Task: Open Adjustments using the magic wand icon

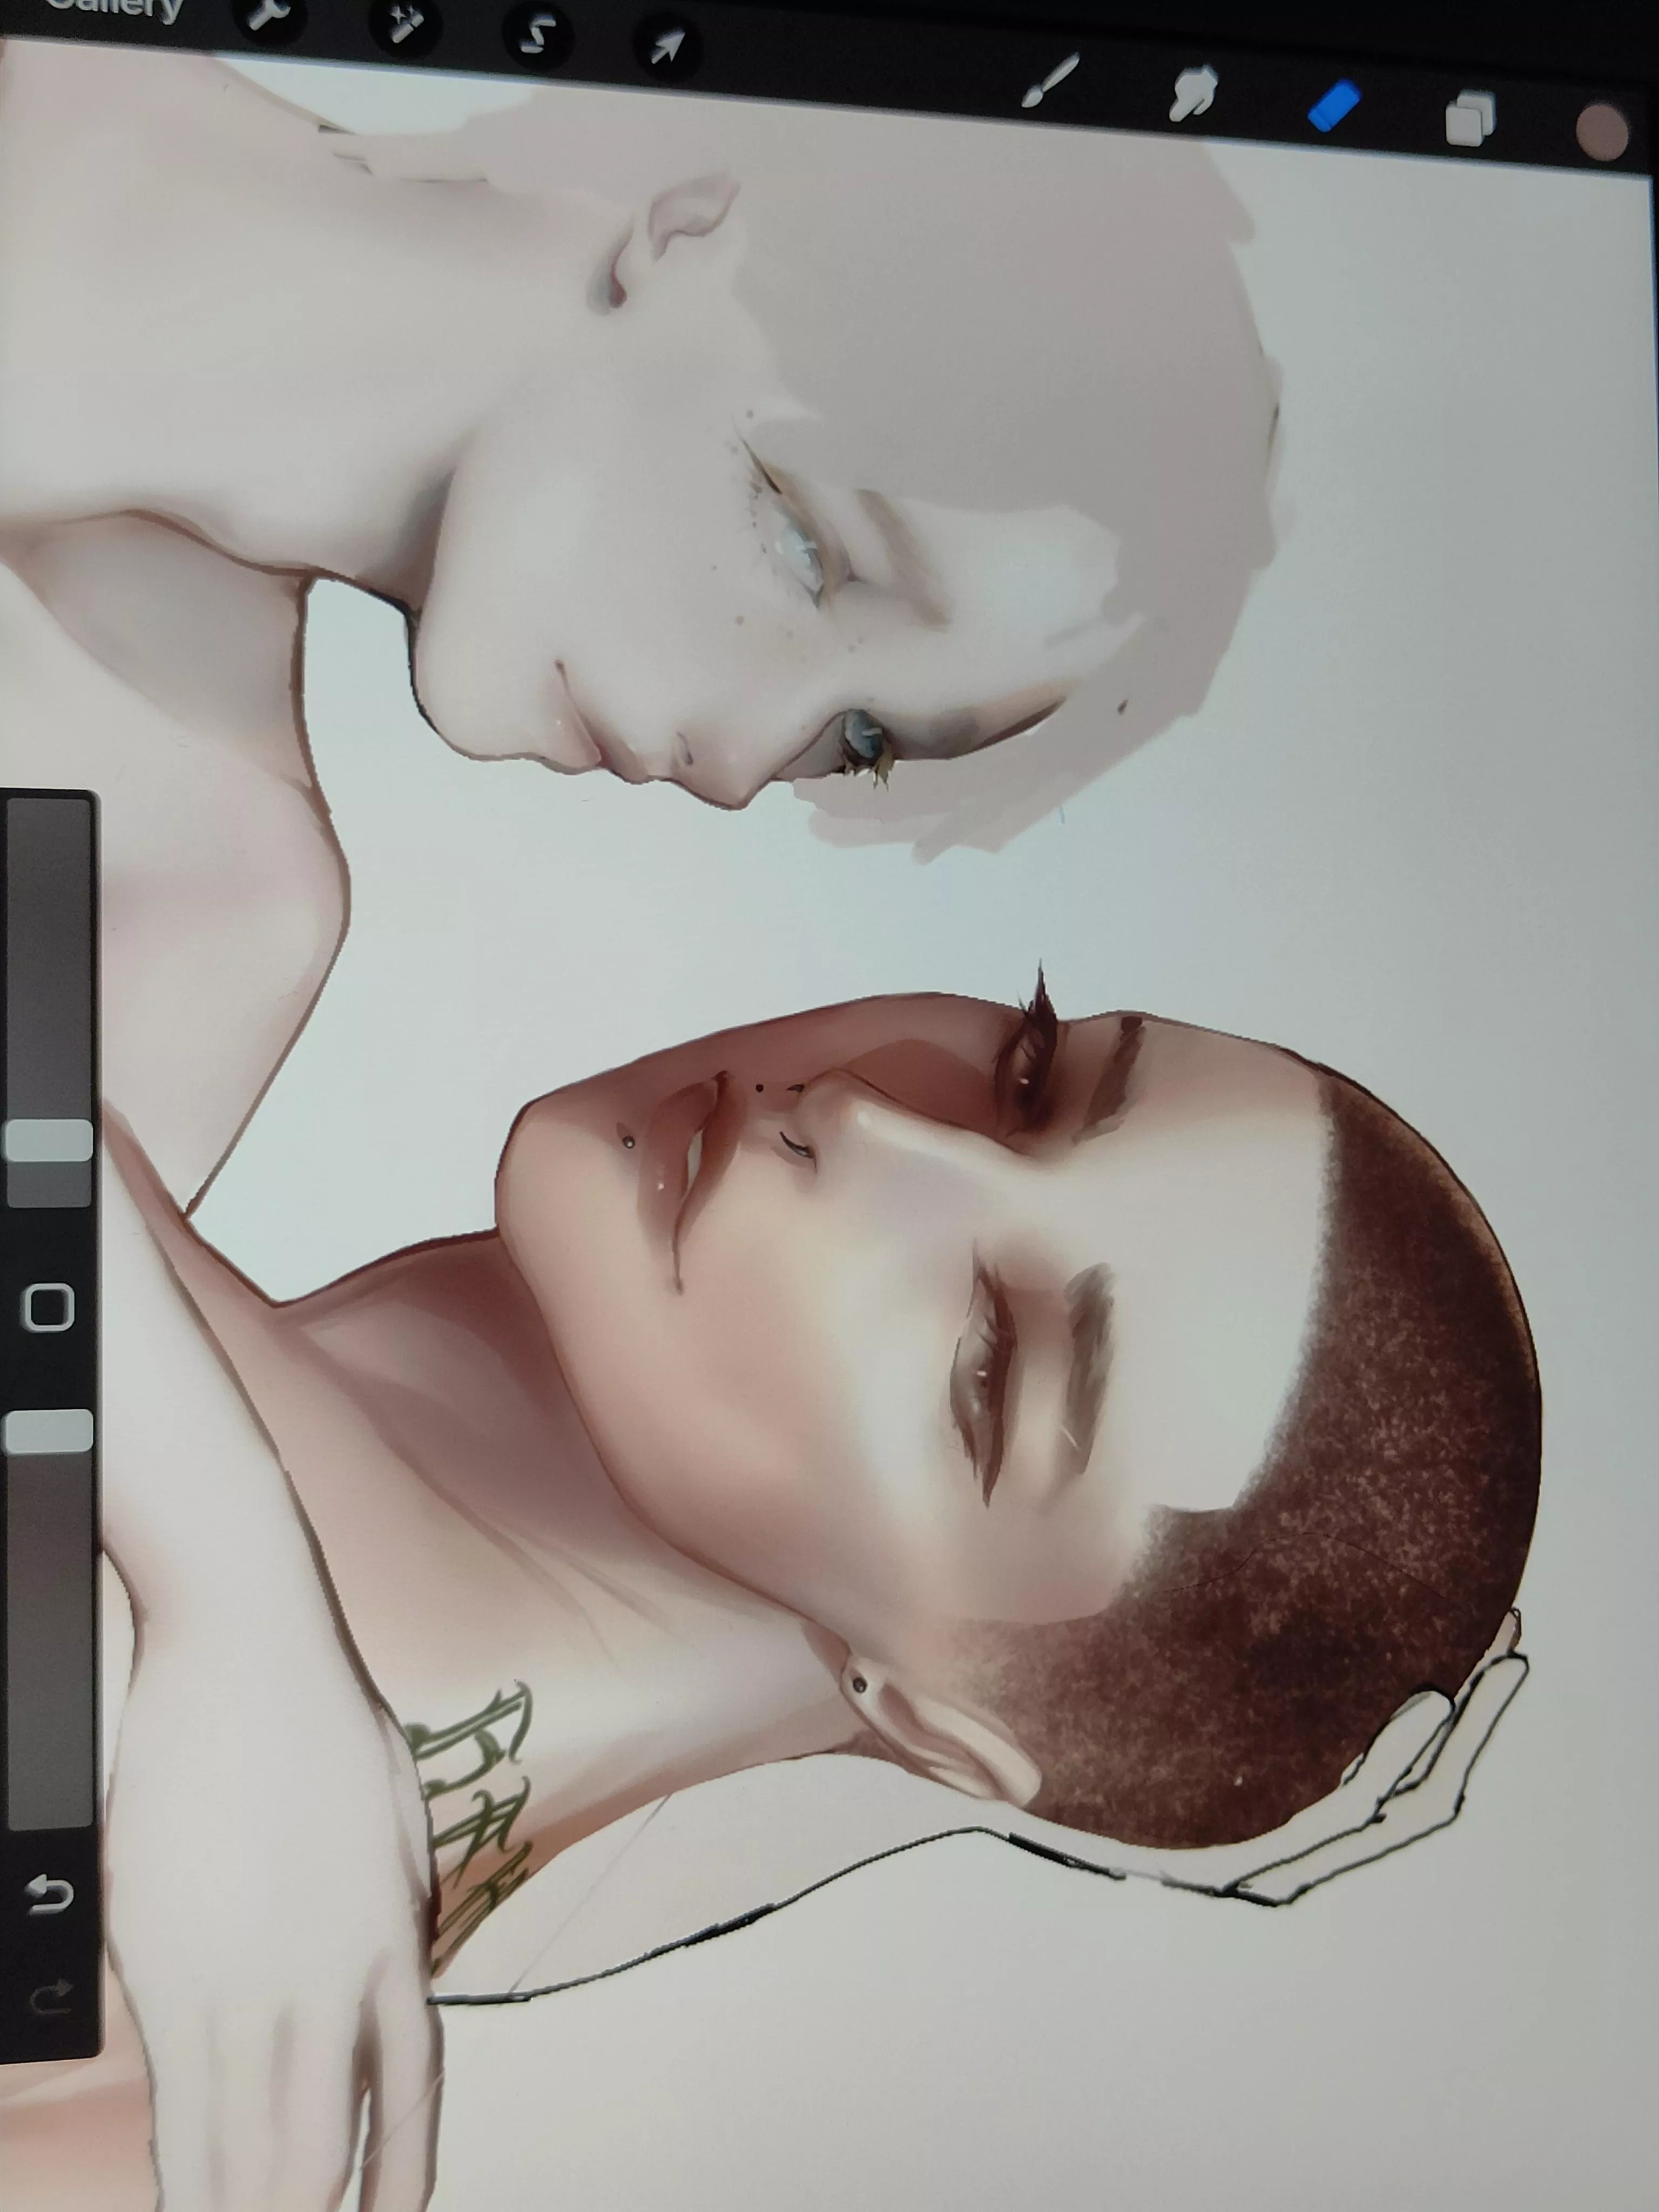Action: 405,22
